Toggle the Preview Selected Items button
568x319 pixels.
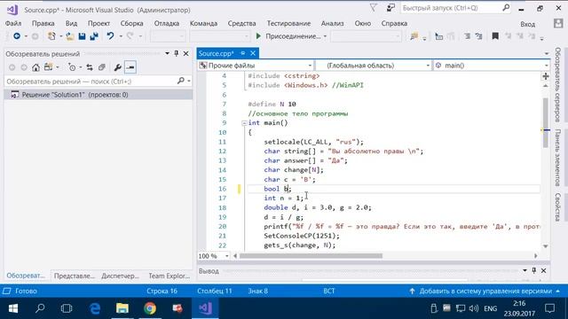[x=130, y=67]
